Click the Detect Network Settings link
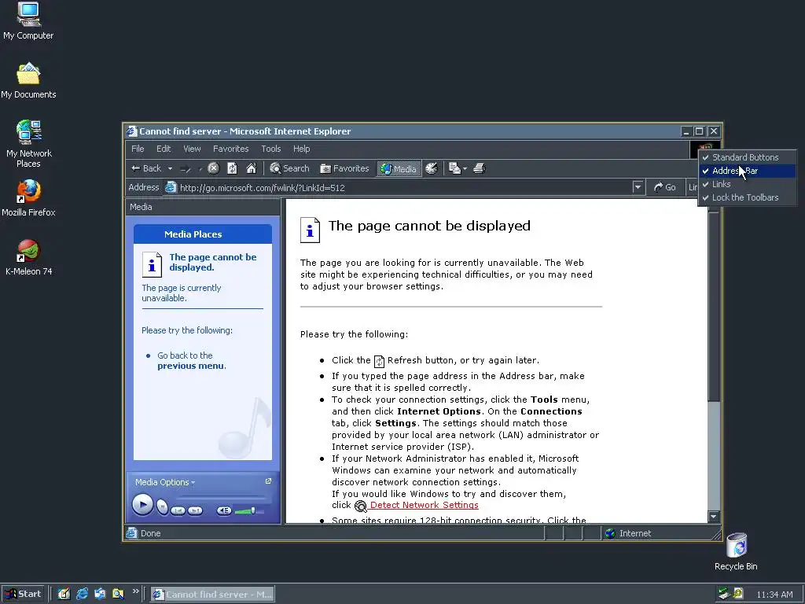Viewport: 805px width, 604px height. (x=424, y=506)
